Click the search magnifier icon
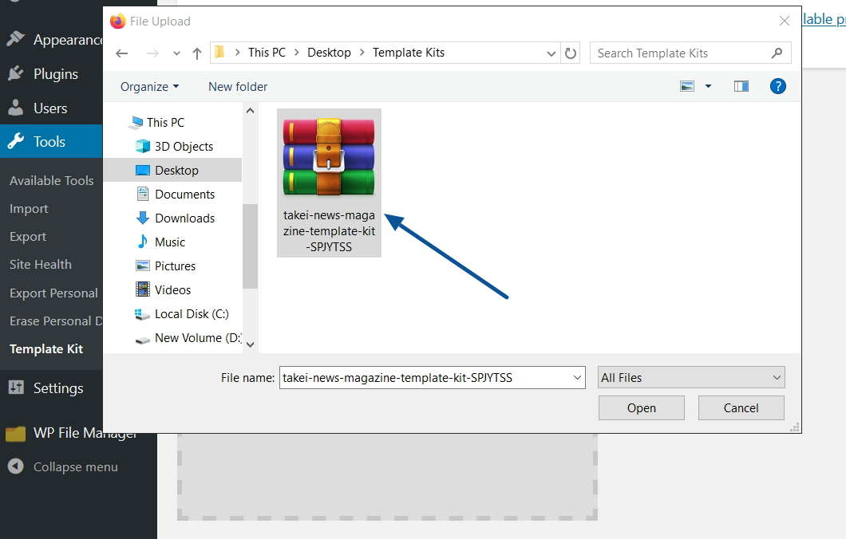The image size is (846, 539). point(777,53)
